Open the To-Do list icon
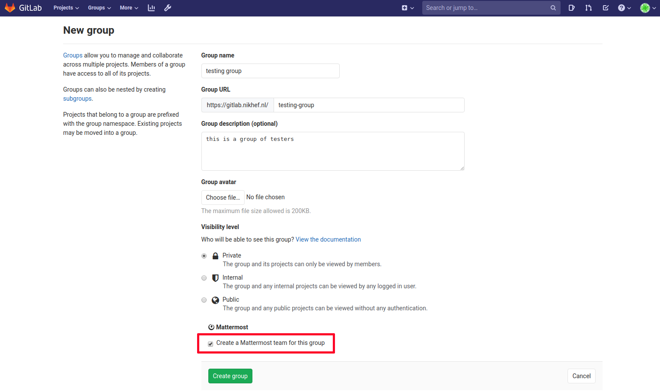 [x=606, y=8]
